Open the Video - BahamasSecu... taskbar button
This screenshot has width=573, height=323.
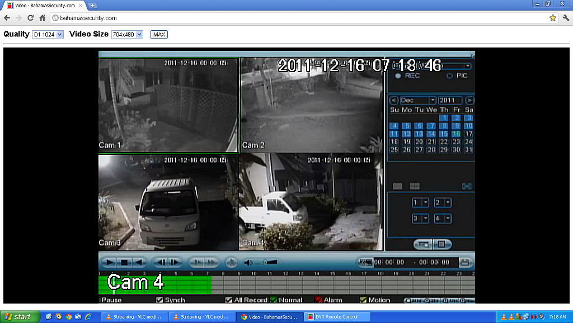click(270, 317)
